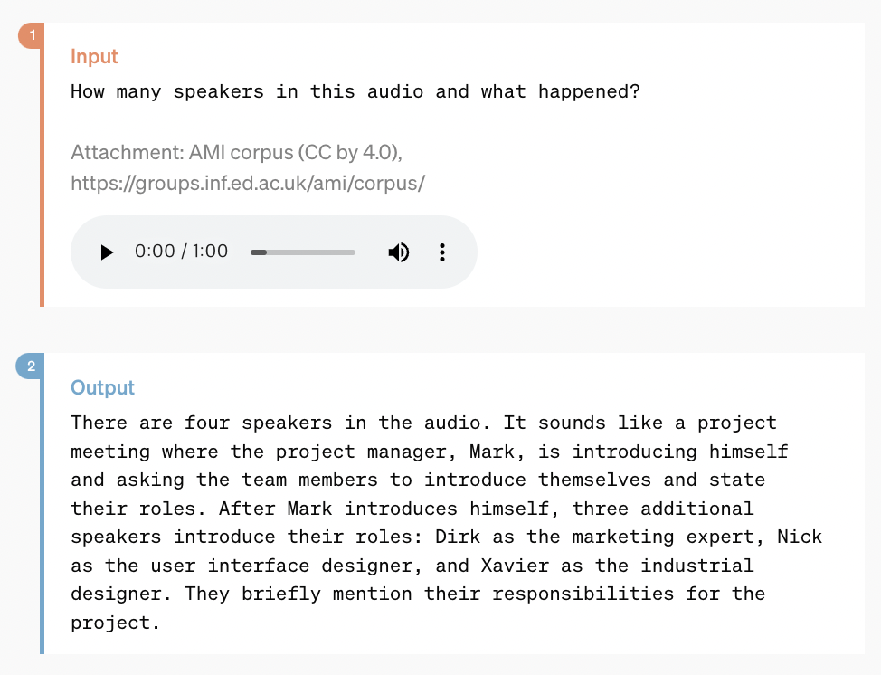This screenshot has height=675, width=881.
Task: Click the word "project." ending the output
Action: click(115, 623)
